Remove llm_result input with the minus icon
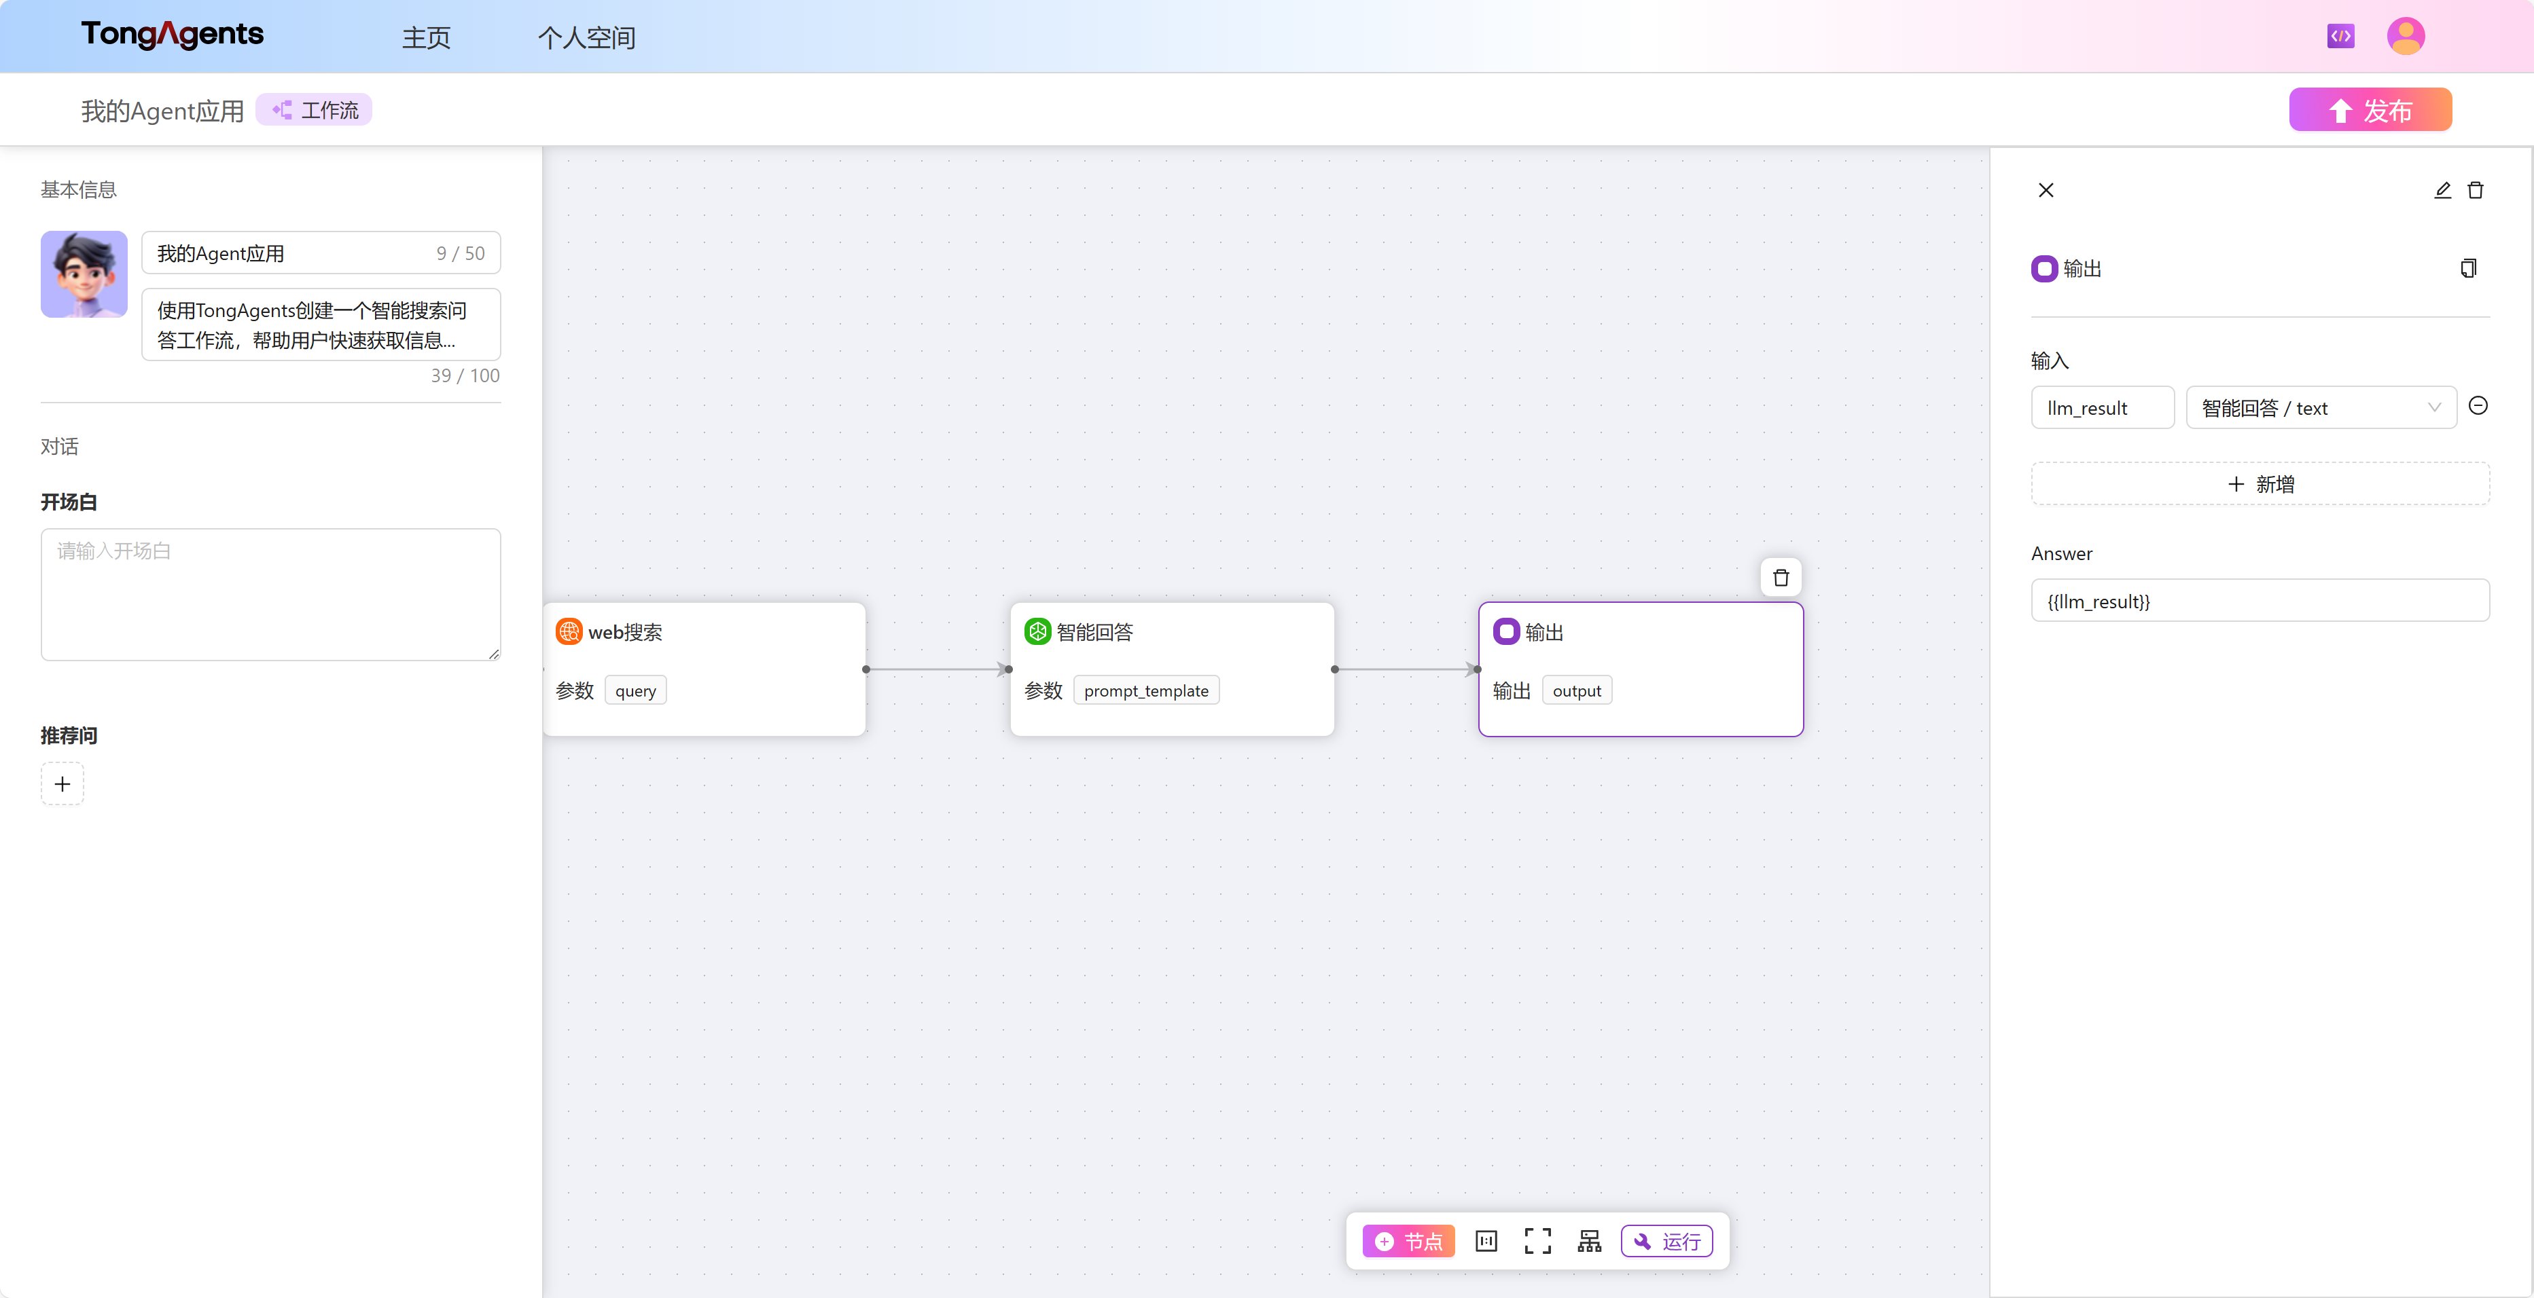Screen dimensions: 2534x1298 coord(2478,406)
